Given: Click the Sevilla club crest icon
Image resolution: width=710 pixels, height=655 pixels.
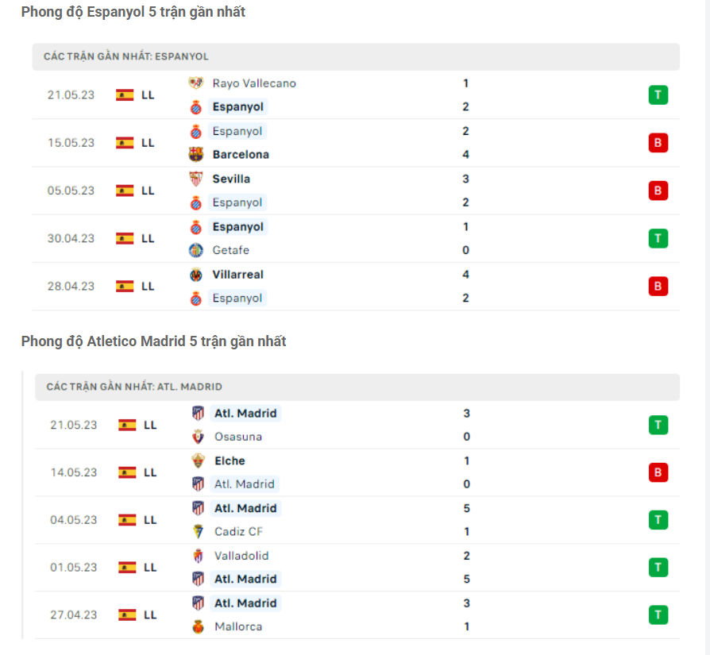Looking at the screenshot, I should (196, 179).
